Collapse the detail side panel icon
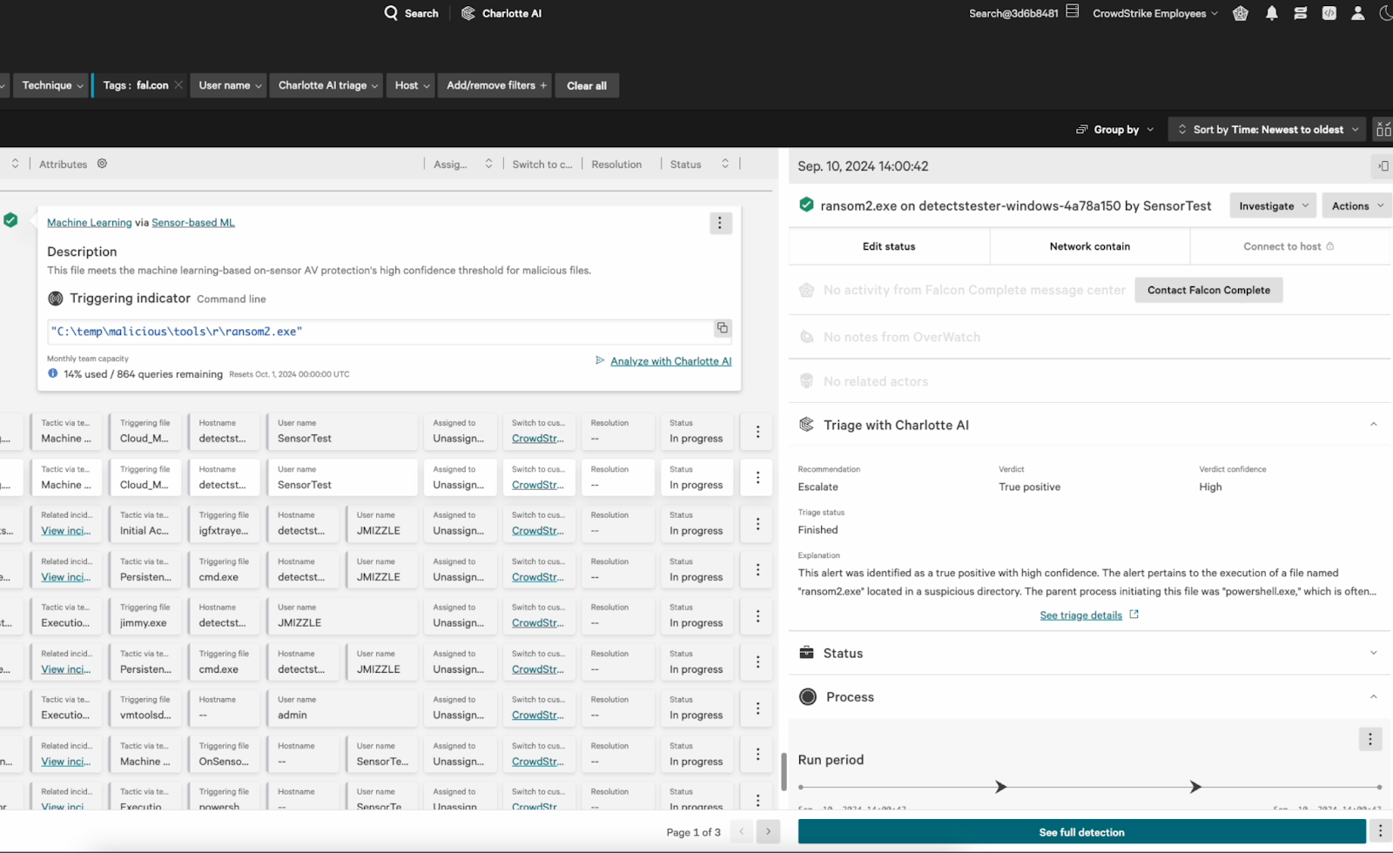1393x853 pixels. pyautogui.click(x=1383, y=166)
